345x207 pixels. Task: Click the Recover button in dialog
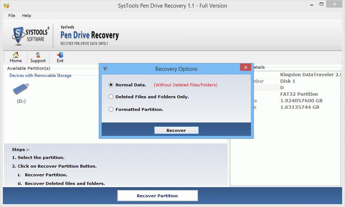tap(176, 130)
